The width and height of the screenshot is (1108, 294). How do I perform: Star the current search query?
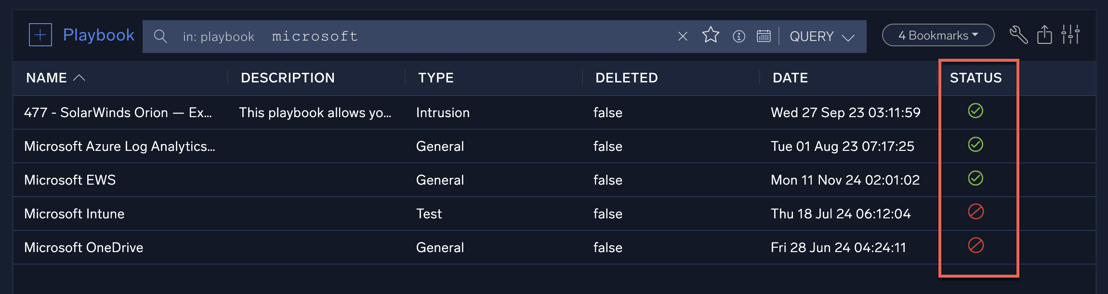[711, 35]
